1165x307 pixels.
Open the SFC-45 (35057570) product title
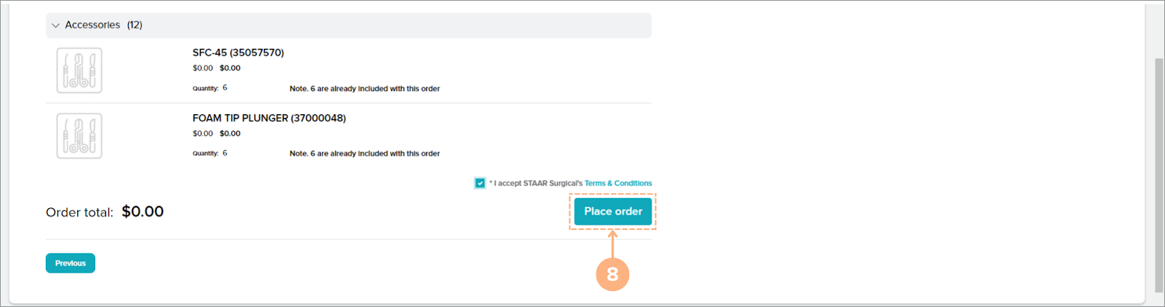pos(238,52)
